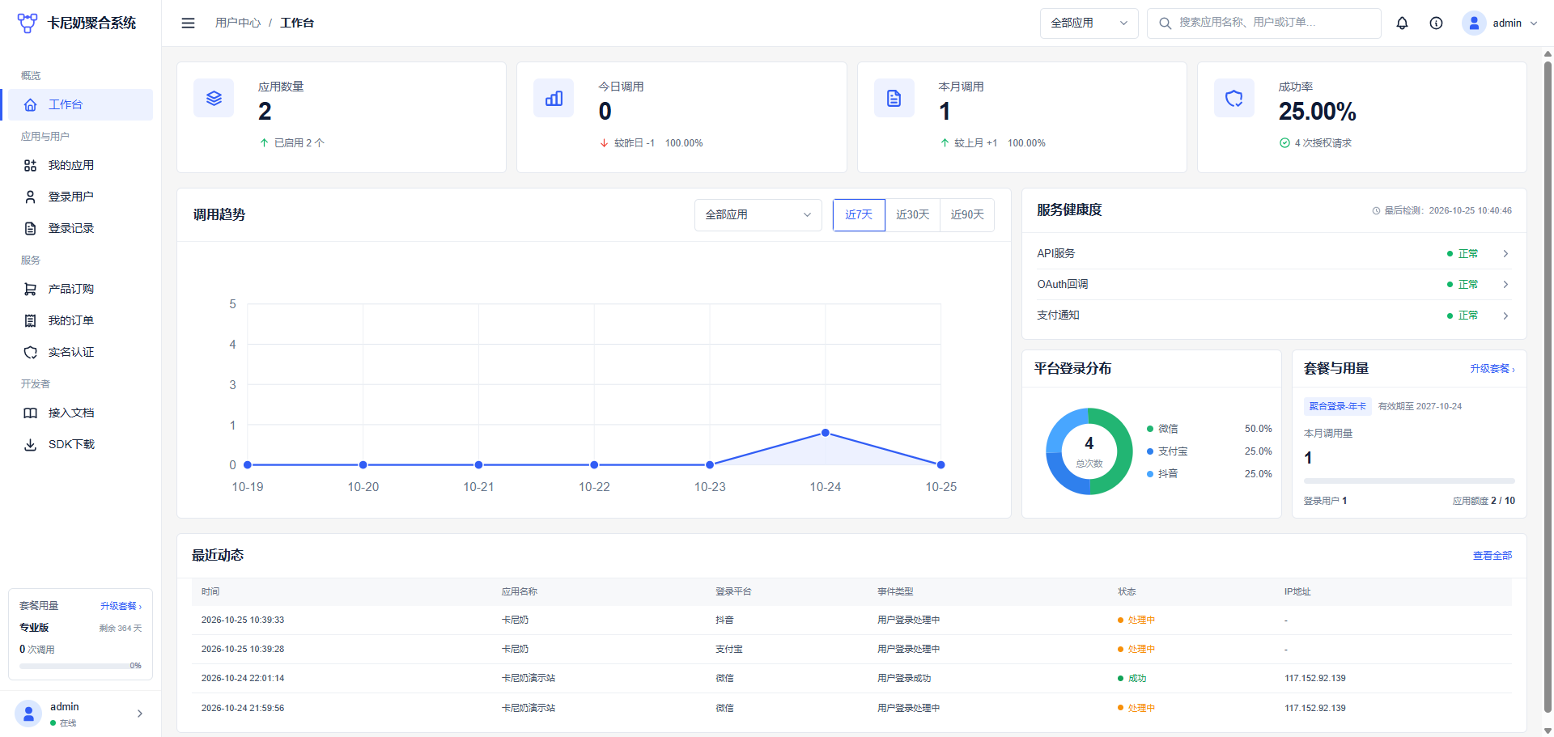The height and width of the screenshot is (737, 1554).
Task: Click the admin avatar at sidebar bottom
Action: pos(28,714)
